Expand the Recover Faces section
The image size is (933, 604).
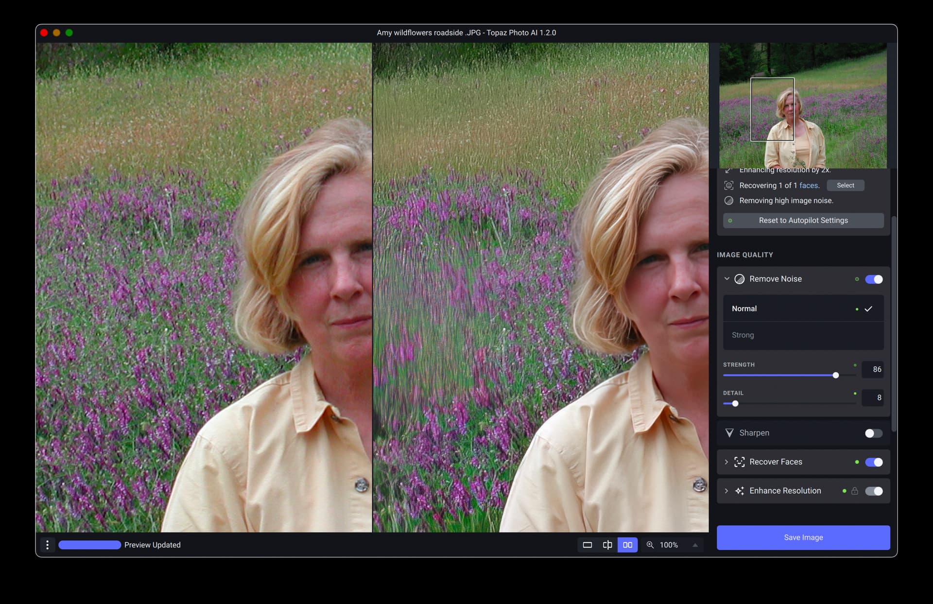[726, 462]
